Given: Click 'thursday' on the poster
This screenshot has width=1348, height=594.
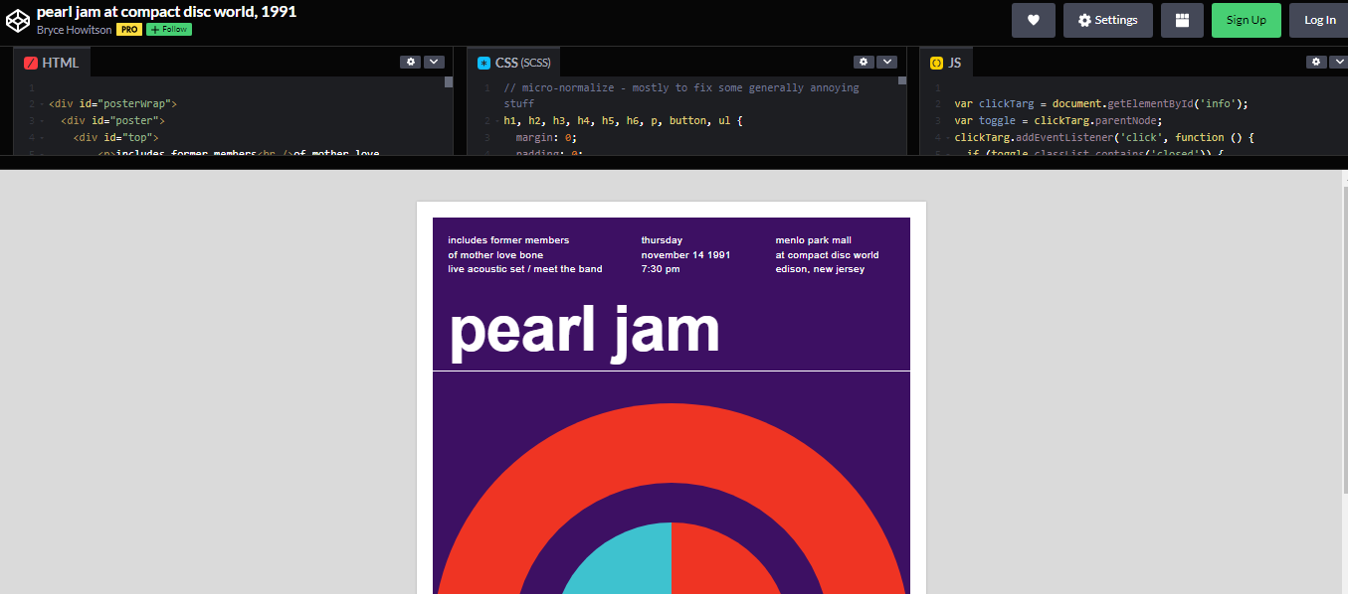Looking at the screenshot, I should point(662,240).
